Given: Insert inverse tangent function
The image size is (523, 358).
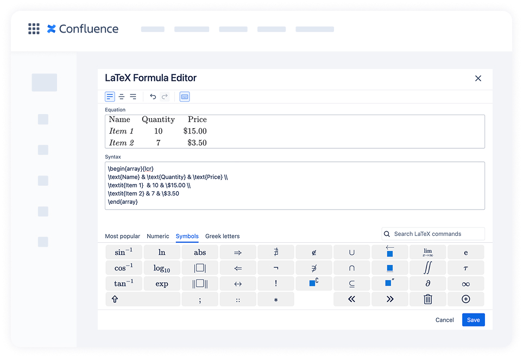Looking at the screenshot, I should (x=124, y=284).
